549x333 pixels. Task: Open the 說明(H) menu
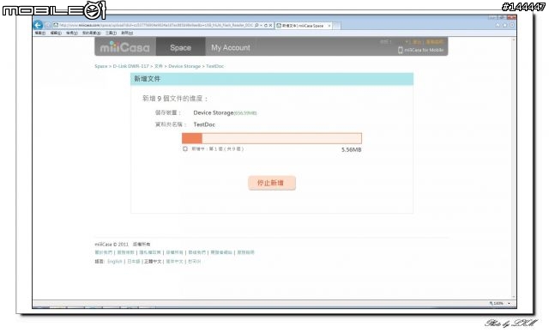tap(127, 33)
